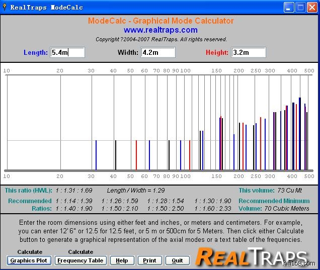This screenshot has height=270, width=320.
Task: Click the first blue mode bar near 32 Hz
Action: pos(96,155)
